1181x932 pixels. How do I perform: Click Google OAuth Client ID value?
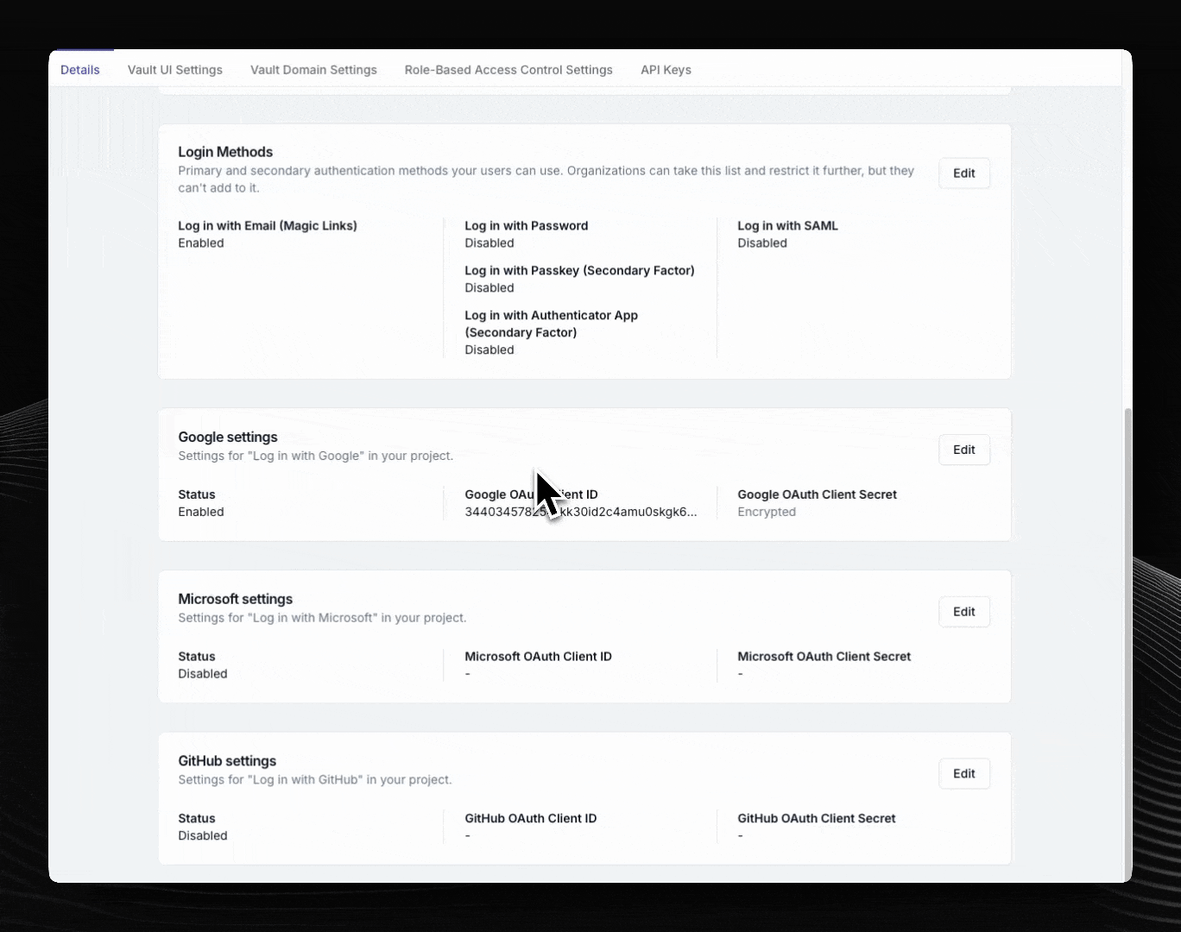click(580, 512)
